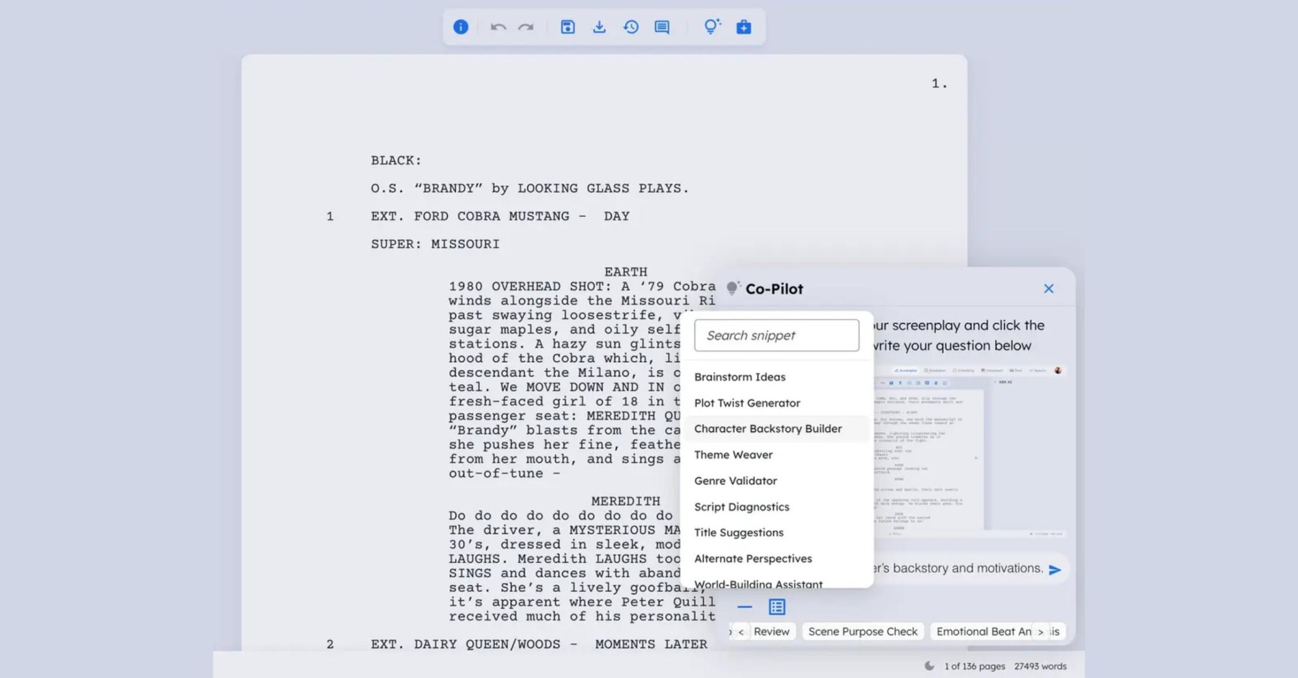Viewport: 1298px width, 678px height.
Task: Redo the last change
Action: point(526,27)
